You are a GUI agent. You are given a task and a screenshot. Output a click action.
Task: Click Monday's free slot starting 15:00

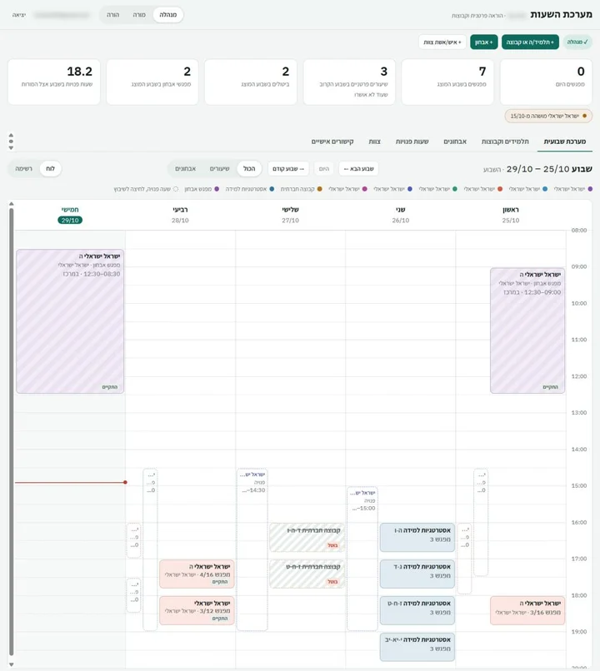[x=362, y=559]
